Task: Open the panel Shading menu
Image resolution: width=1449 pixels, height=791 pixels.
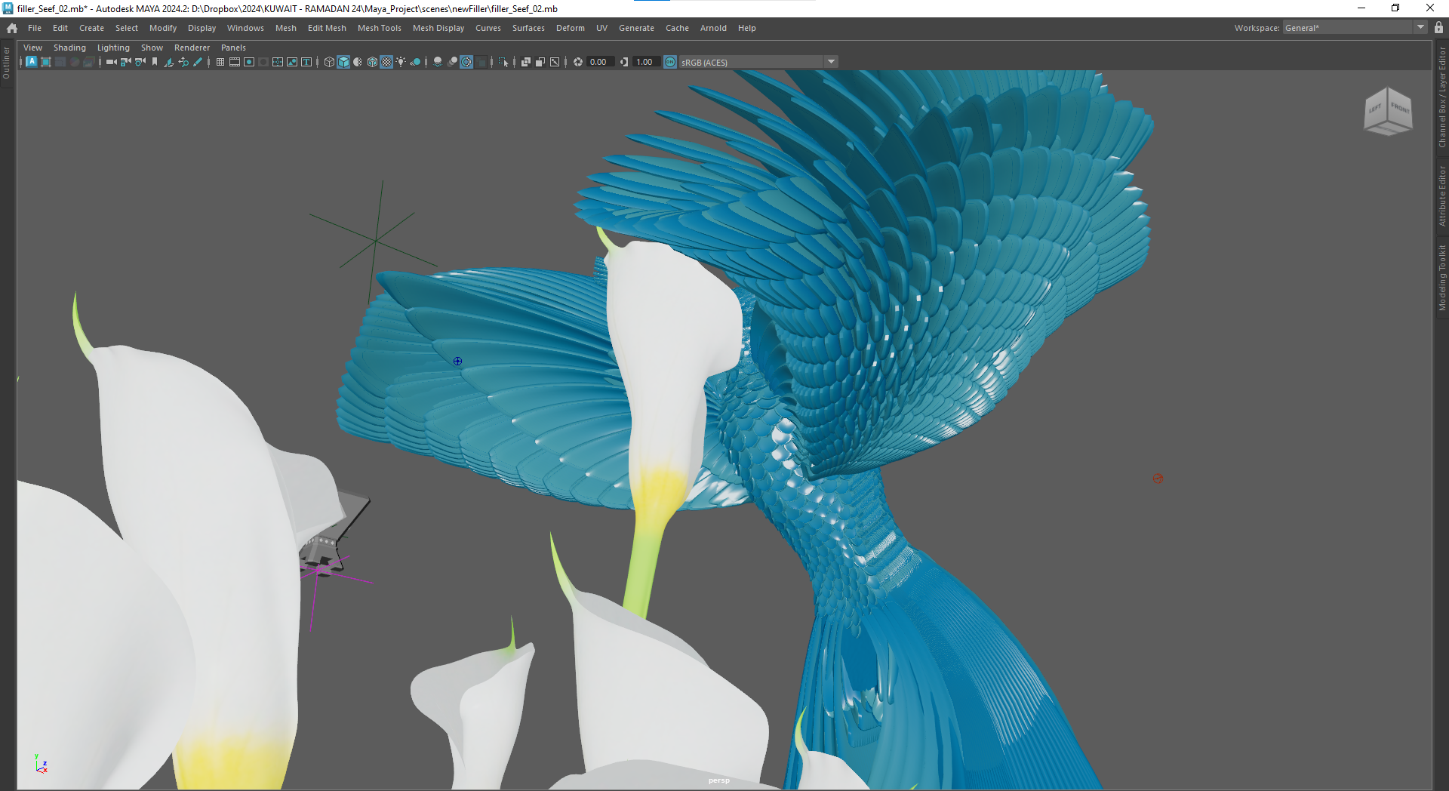Action: point(69,48)
